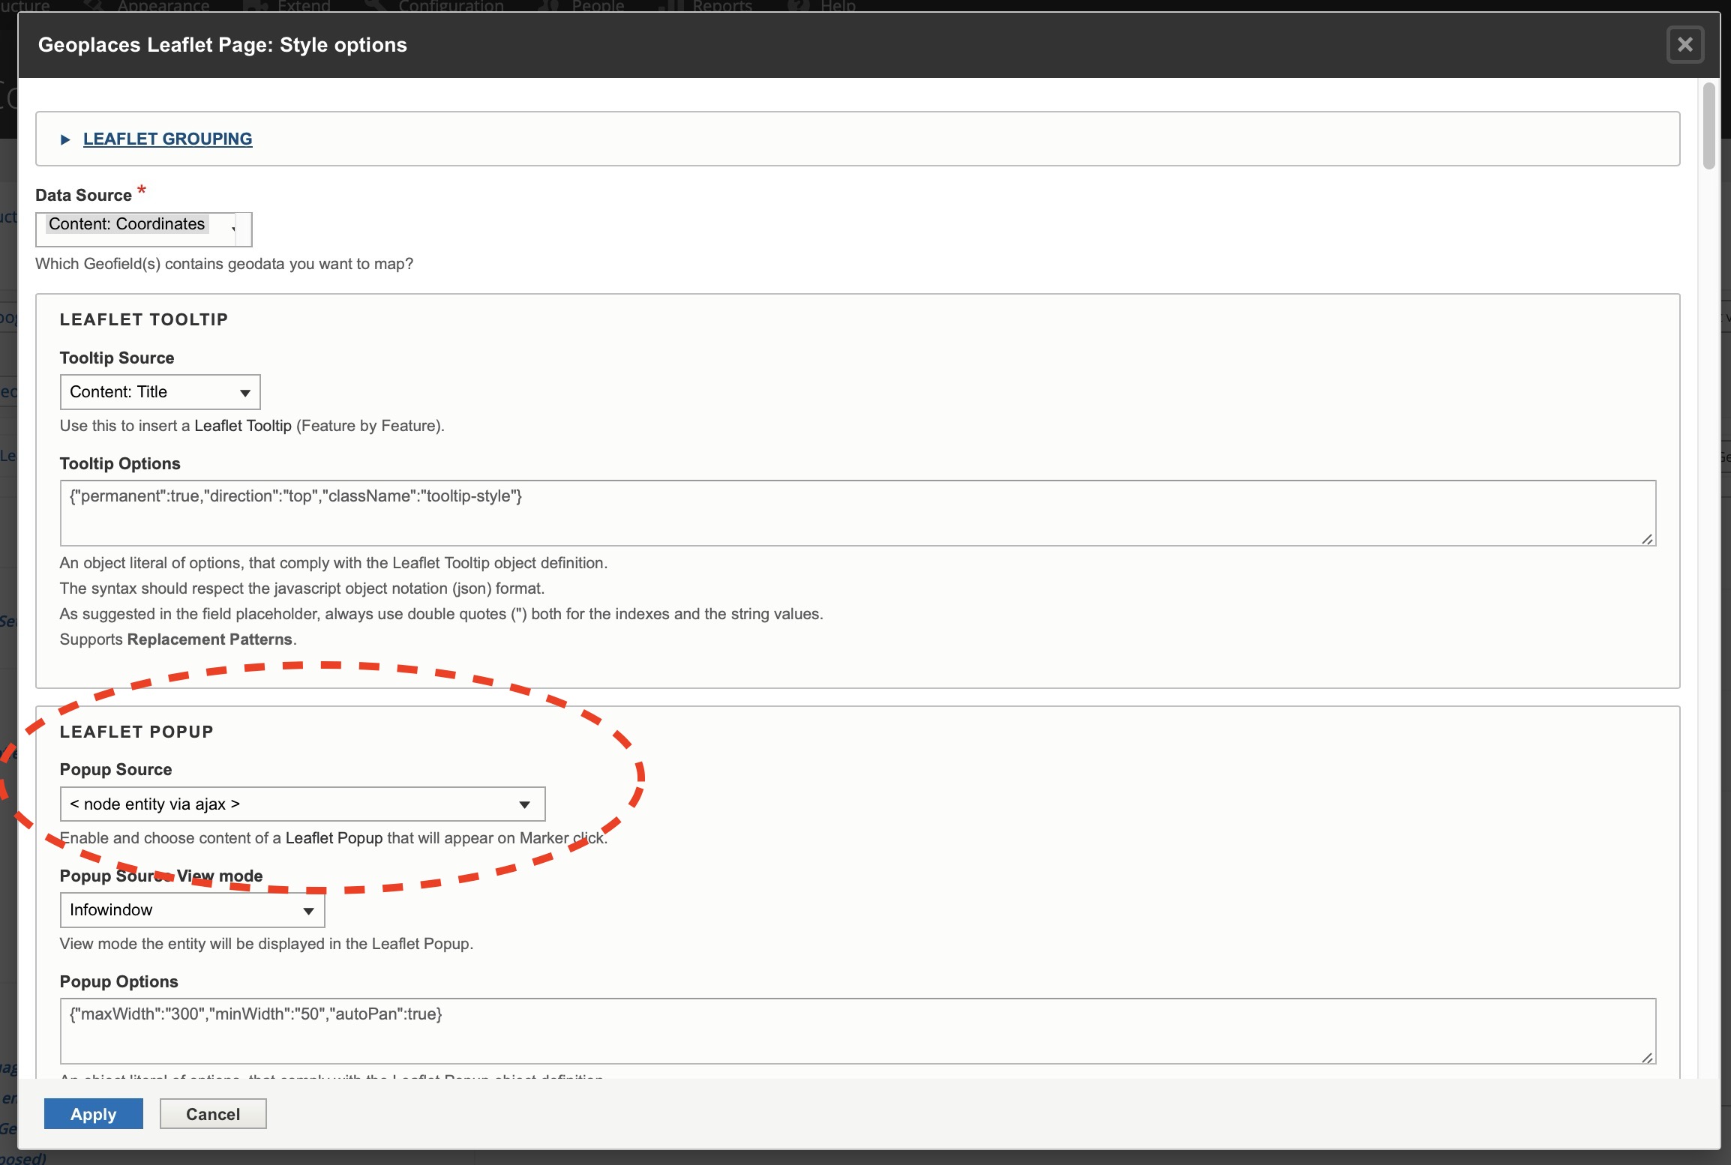The image size is (1731, 1165).
Task: Open the Extend admin menu
Action: coord(303,6)
